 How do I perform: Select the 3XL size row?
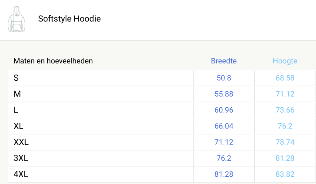click(x=162, y=158)
